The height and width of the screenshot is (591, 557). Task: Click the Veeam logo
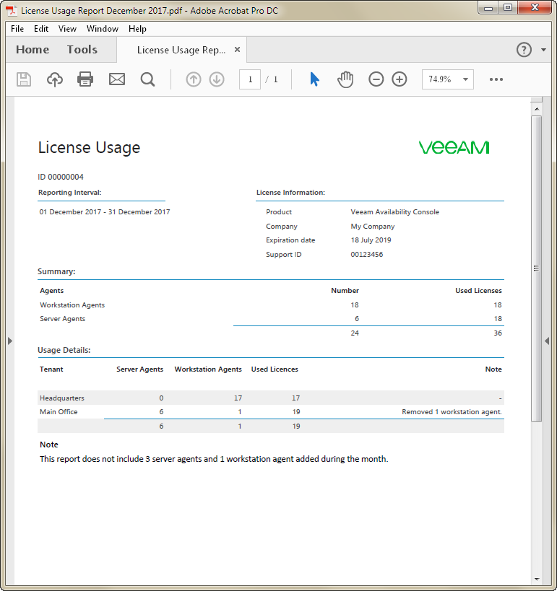click(454, 147)
